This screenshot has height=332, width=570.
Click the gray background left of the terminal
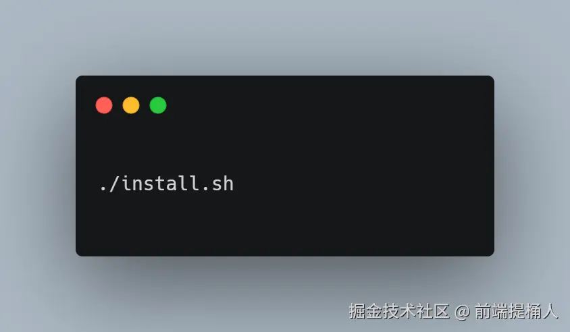(36, 166)
